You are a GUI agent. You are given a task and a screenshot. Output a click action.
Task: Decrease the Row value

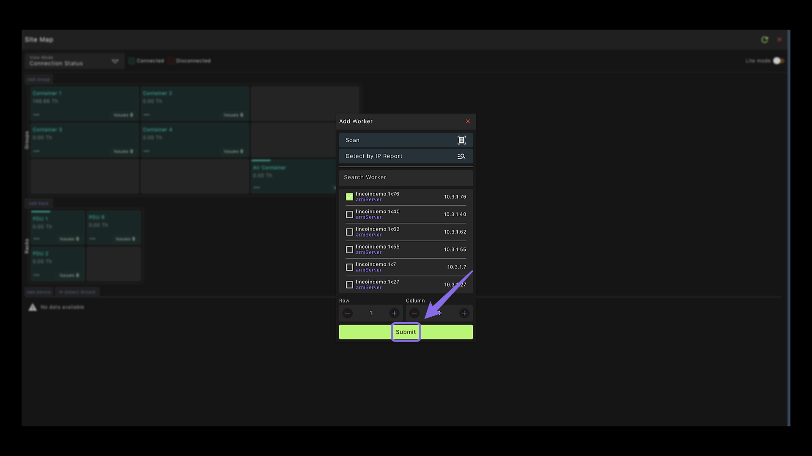(347, 313)
